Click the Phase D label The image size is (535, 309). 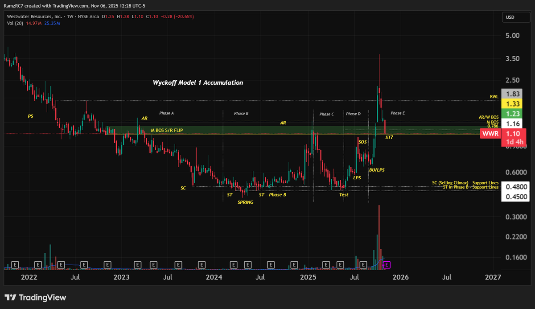(x=353, y=114)
